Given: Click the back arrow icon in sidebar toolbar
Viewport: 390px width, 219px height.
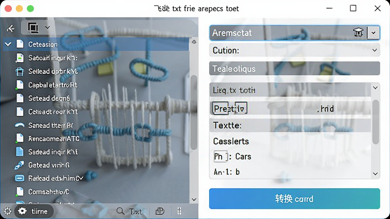Looking at the screenshot, I should 11,29.
